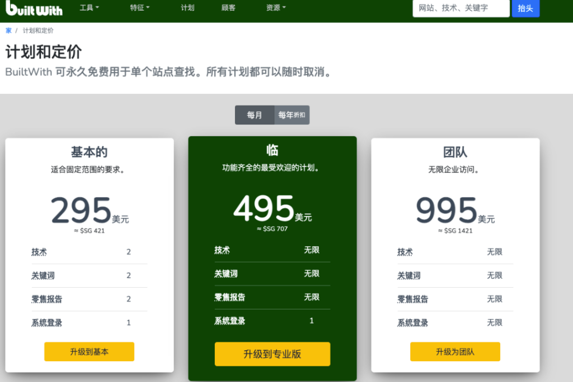Click the 计划和定价 breadcrumb text
Screen dimensions: 573x382
pyautogui.click(x=38, y=31)
